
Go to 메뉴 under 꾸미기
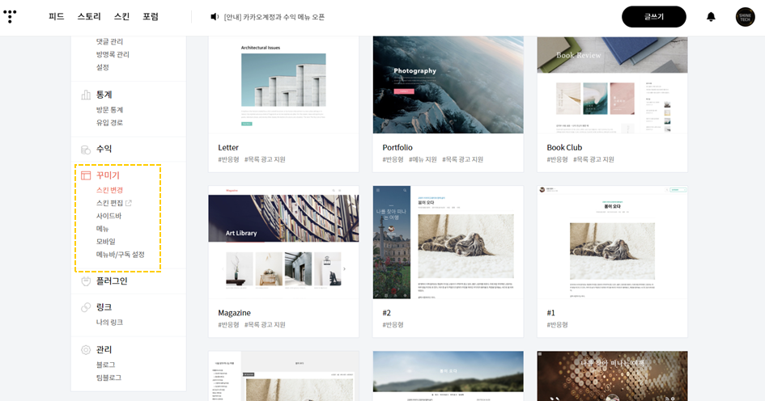[103, 229]
